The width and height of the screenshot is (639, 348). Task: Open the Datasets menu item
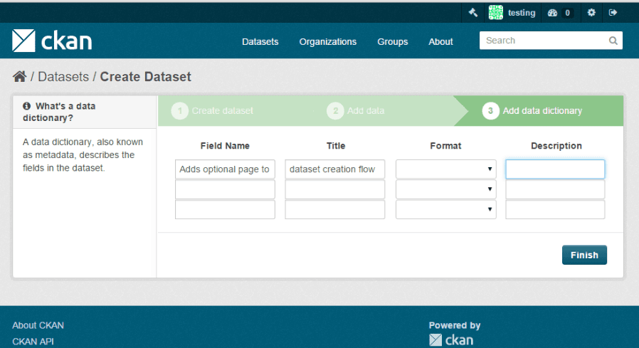pos(260,42)
